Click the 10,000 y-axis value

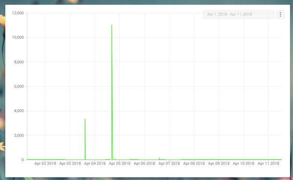[18, 38]
